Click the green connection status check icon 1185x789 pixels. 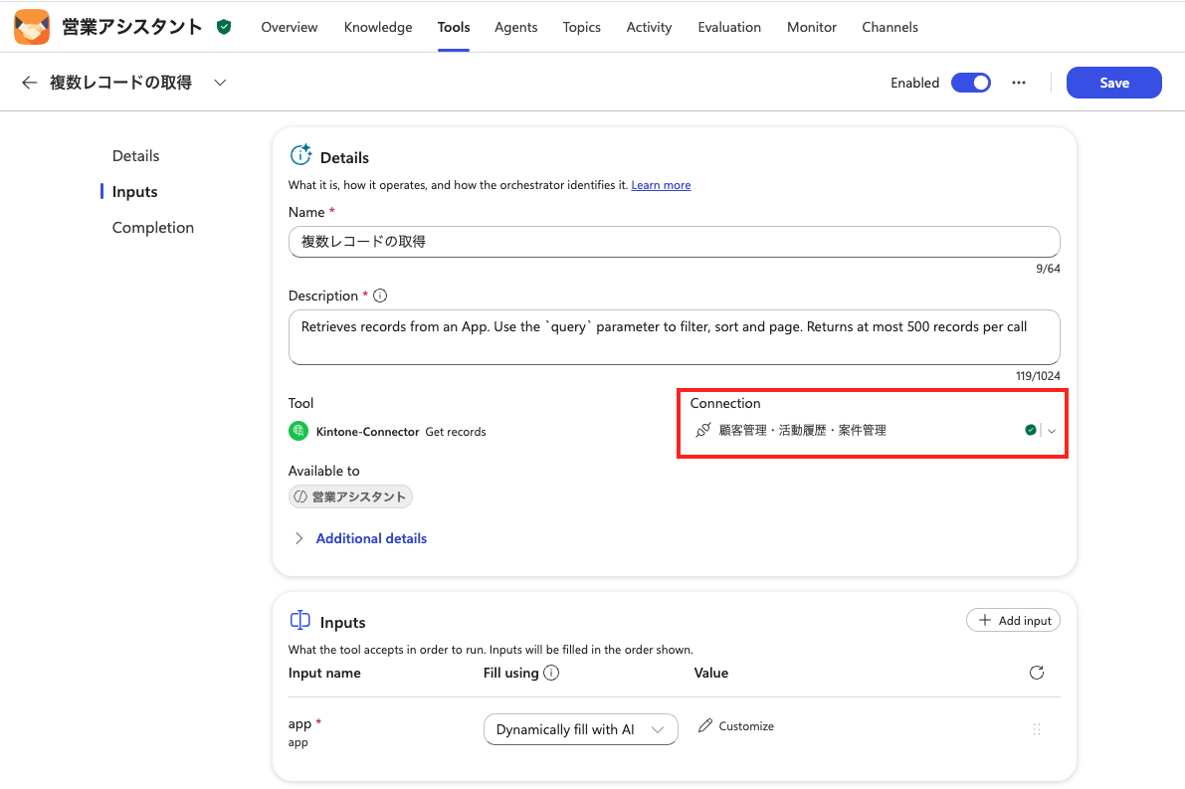1030,430
